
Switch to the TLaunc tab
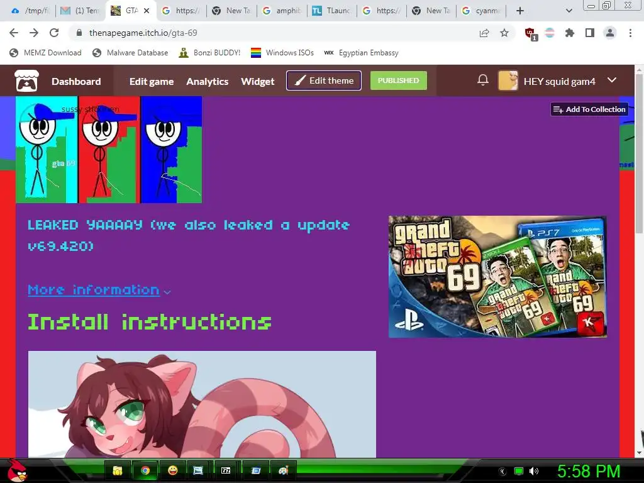pyautogui.click(x=331, y=11)
